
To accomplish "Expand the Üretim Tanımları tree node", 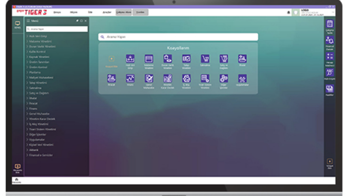I will tap(27, 62).
